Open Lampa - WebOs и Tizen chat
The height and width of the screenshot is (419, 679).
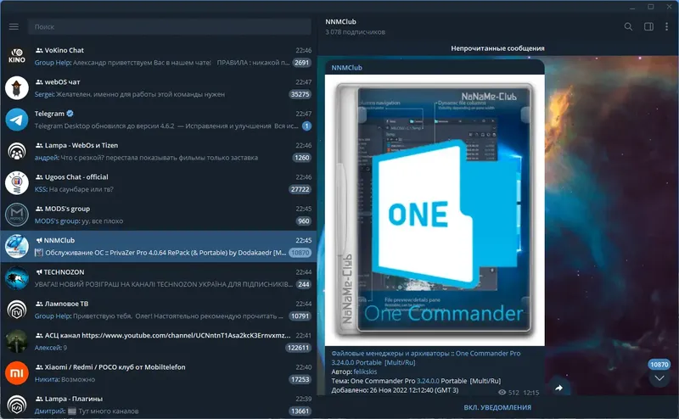159,151
